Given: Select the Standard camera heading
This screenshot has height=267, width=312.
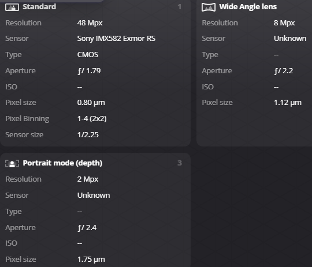Looking at the screenshot, I should (39, 7).
